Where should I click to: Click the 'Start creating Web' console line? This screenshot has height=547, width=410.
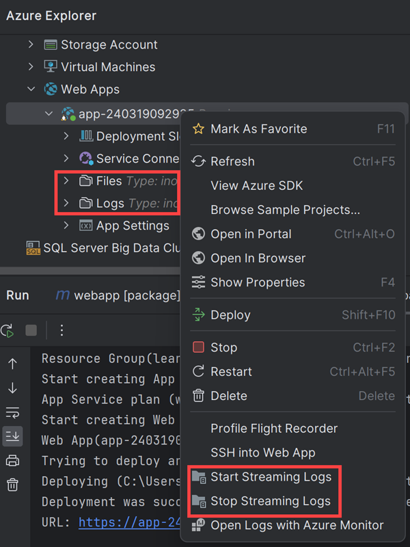pos(108,420)
